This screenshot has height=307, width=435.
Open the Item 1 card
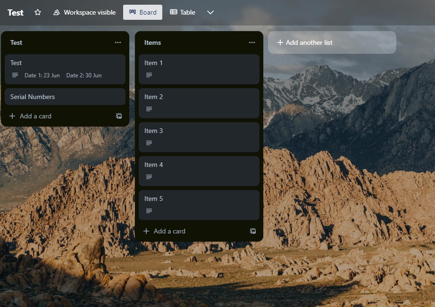[x=199, y=69]
